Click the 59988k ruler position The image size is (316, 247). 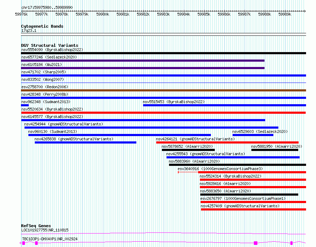(265, 14)
